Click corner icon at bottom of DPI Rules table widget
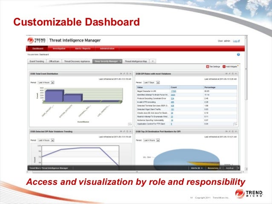The image size is (272, 204). (x=235, y=124)
